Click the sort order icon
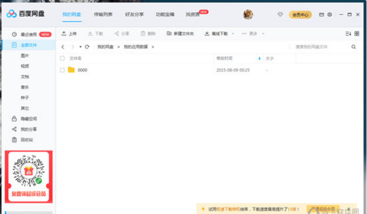Viewport: 367px width, 214px height. click(348, 34)
